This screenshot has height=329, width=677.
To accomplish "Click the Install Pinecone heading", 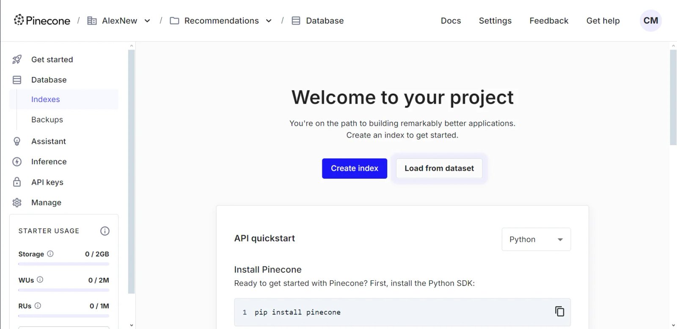I will click(268, 270).
